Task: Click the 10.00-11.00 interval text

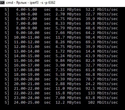Action: (27, 37)
